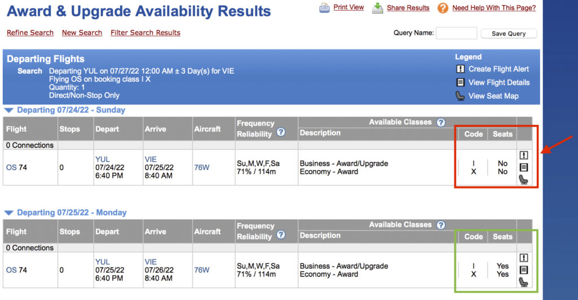This screenshot has width=578, height=300.
Task: Click the orange help question mark icon
Action: [x=443, y=8]
